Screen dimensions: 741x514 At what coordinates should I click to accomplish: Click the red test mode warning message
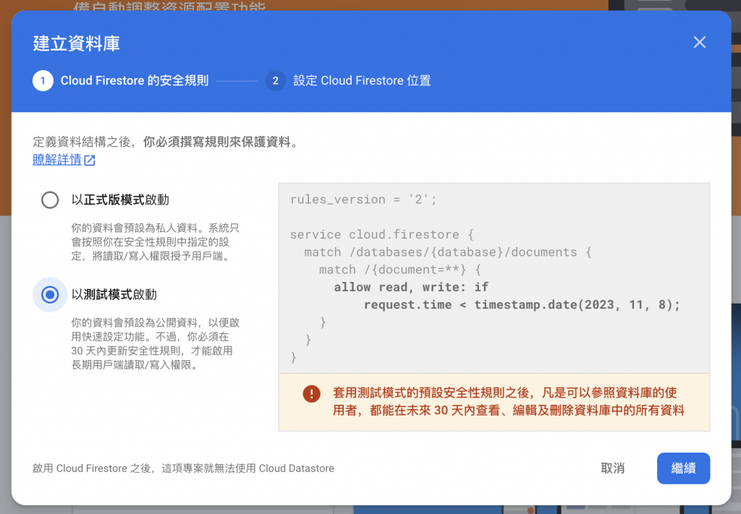(509, 401)
